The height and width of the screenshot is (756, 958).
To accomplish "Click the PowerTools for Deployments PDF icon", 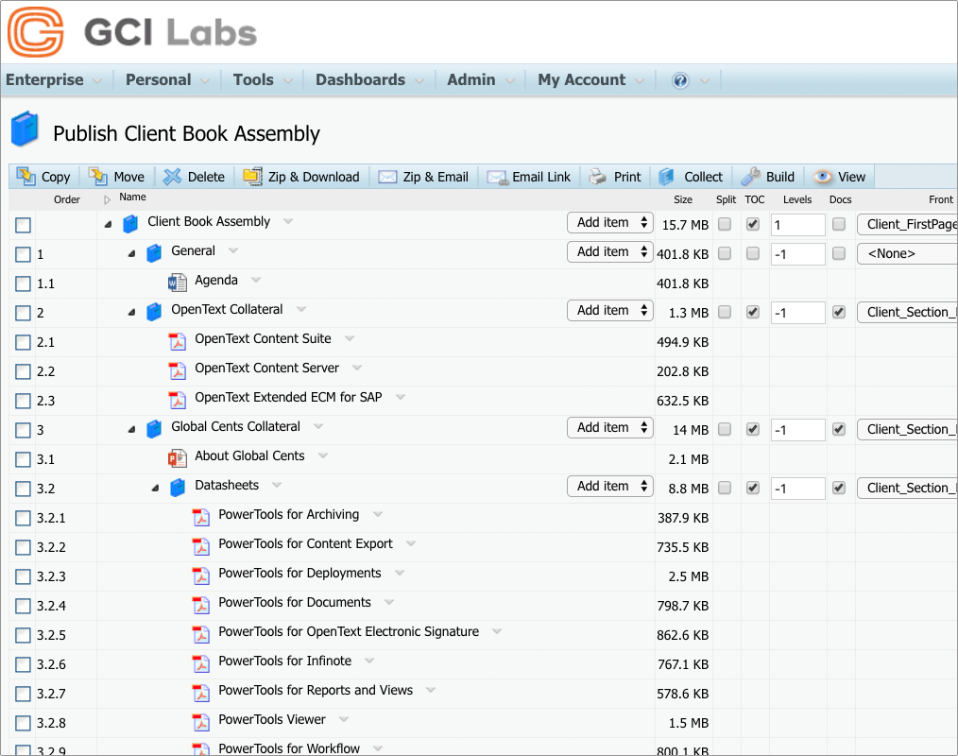I will [x=201, y=576].
